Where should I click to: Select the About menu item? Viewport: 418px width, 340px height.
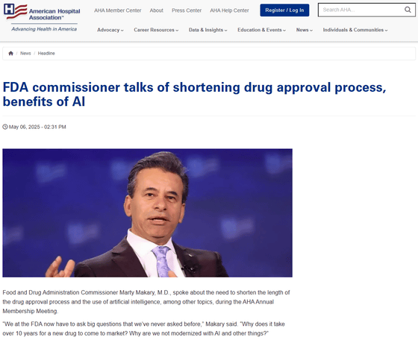click(x=156, y=10)
